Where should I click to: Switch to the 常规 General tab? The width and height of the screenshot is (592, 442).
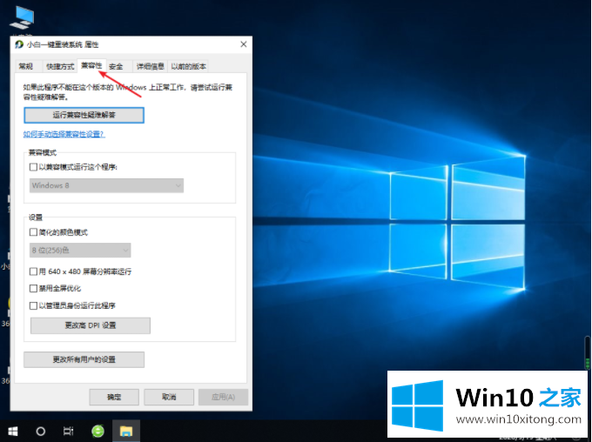point(25,66)
